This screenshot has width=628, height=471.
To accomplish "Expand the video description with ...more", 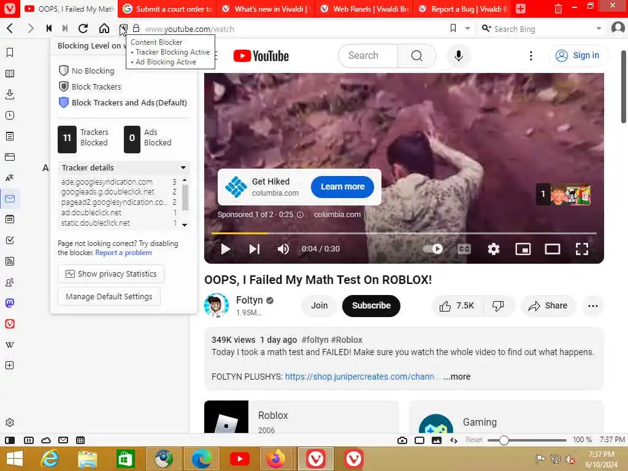I will coord(457,377).
